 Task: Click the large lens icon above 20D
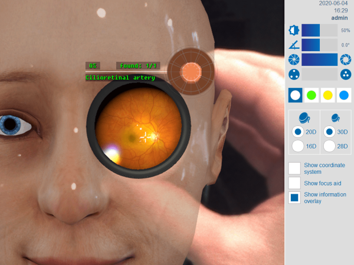point(304,118)
